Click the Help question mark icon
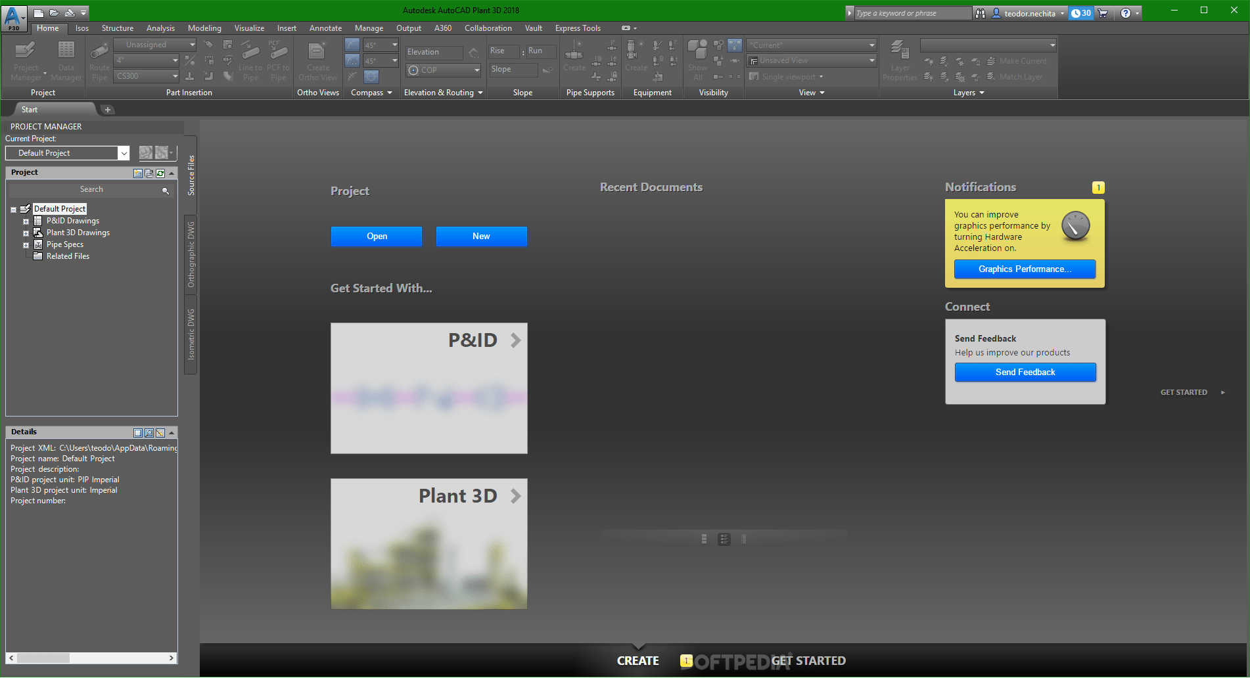 pyautogui.click(x=1126, y=13)
